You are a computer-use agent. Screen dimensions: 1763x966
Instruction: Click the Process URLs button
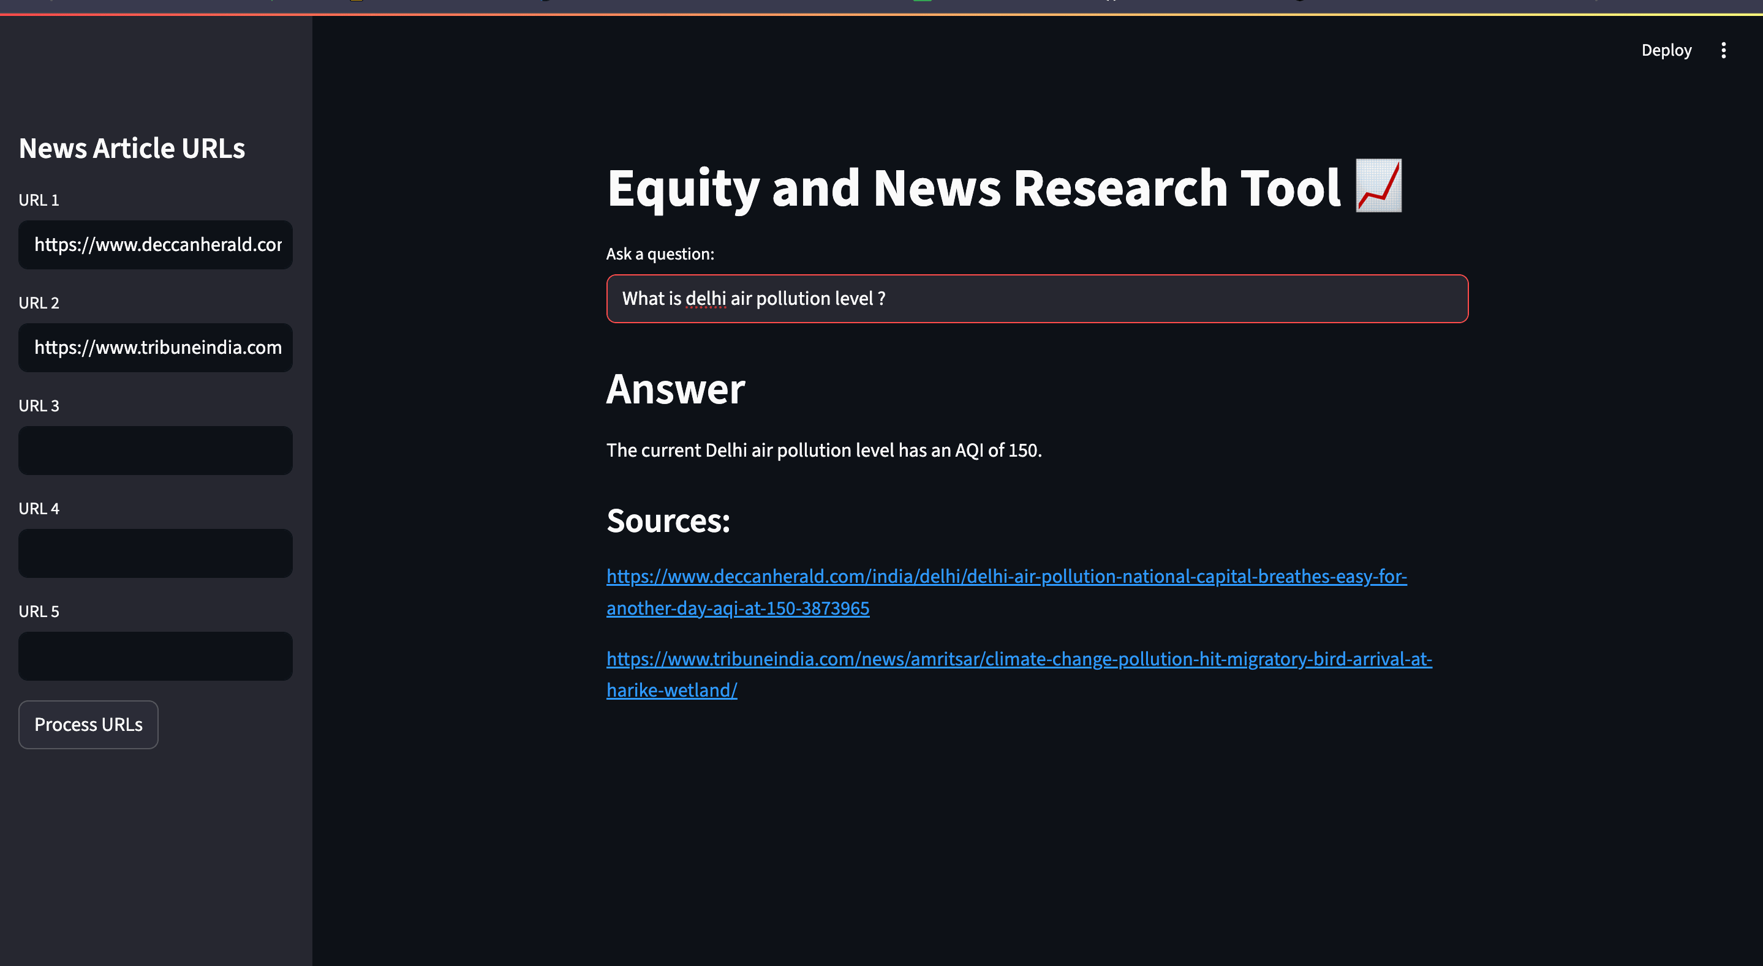click(88, 725)
